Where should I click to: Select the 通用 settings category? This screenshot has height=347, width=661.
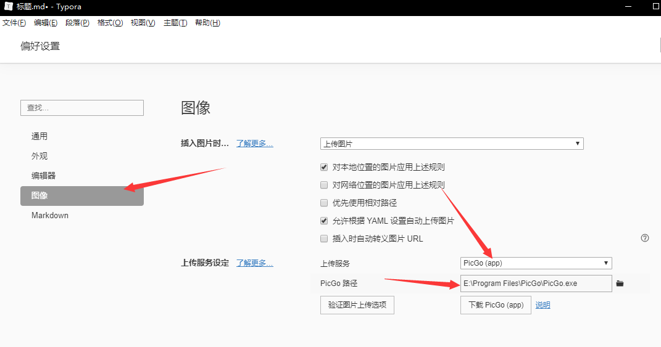(82, 136)
